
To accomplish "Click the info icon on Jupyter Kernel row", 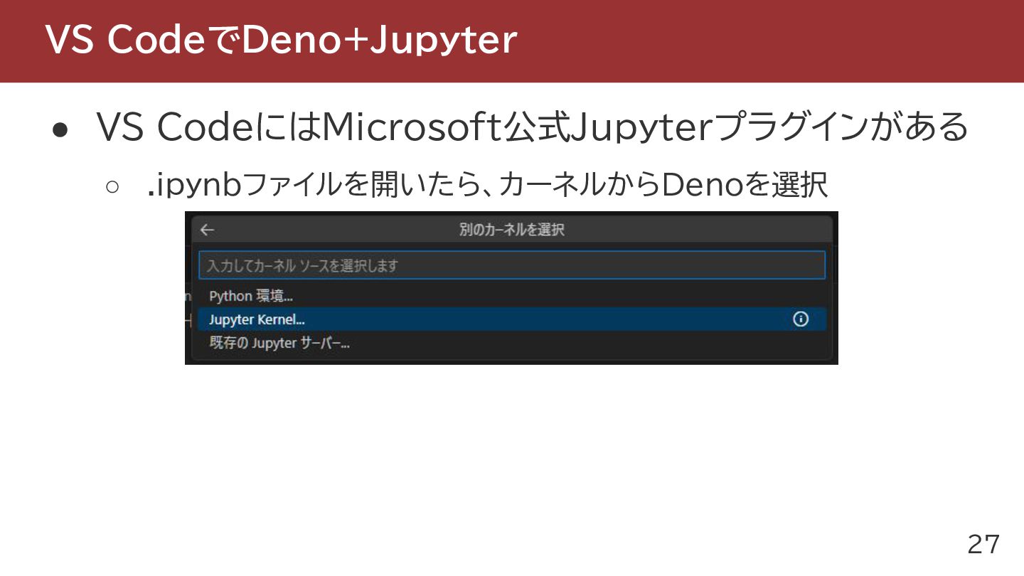I will tap(801, 319).
